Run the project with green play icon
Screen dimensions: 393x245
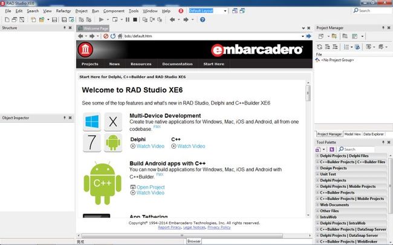[101, 19]
